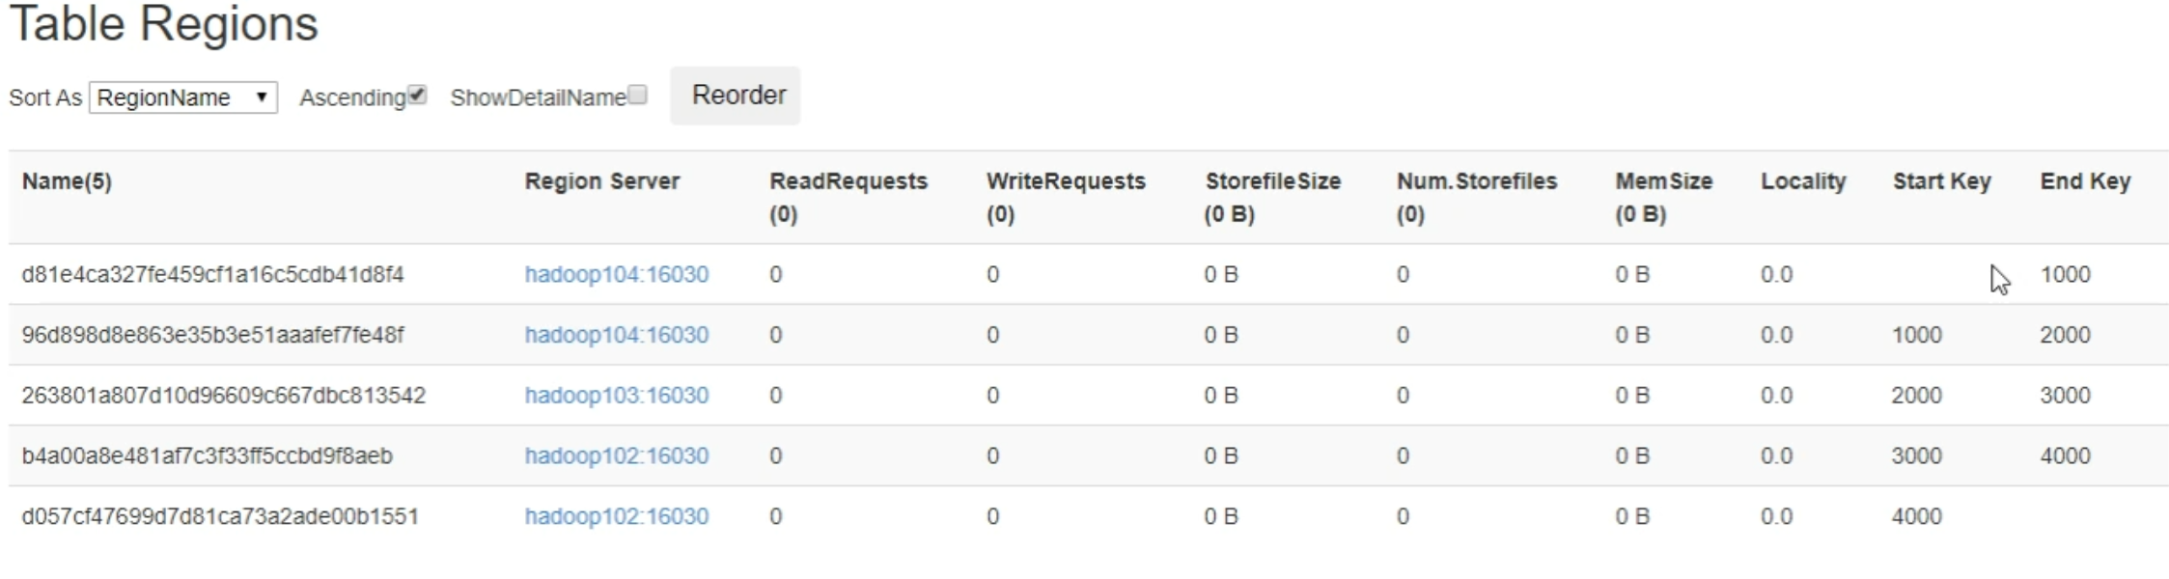Select region name 263801a807d10d96609c667dbc813542
The image size is (2169, 579).
tap(223, 396)
